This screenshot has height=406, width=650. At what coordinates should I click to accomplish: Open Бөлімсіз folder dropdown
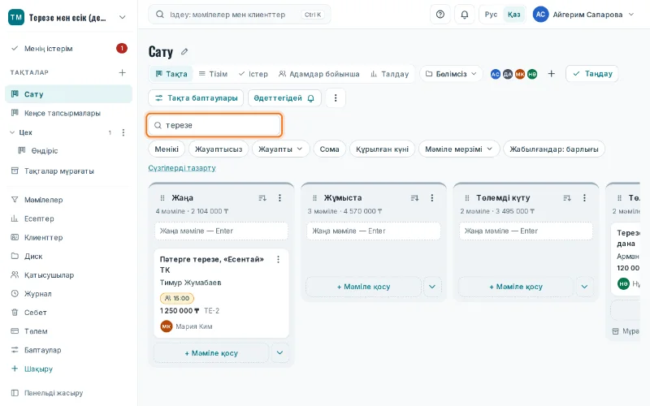click(451, 74)
